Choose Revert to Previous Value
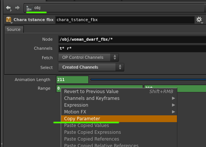 tap(119, 92)
